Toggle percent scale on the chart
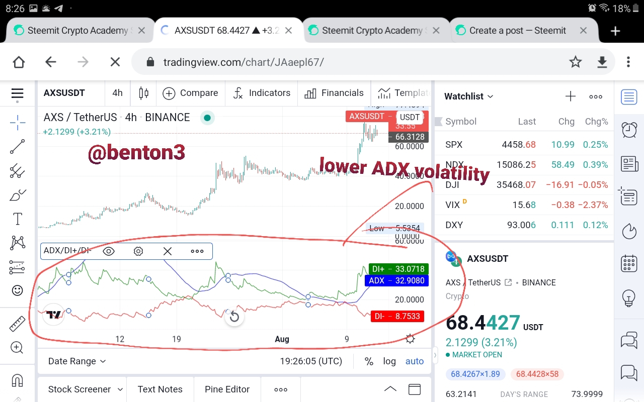644x402 pixels. coord(369,361)
